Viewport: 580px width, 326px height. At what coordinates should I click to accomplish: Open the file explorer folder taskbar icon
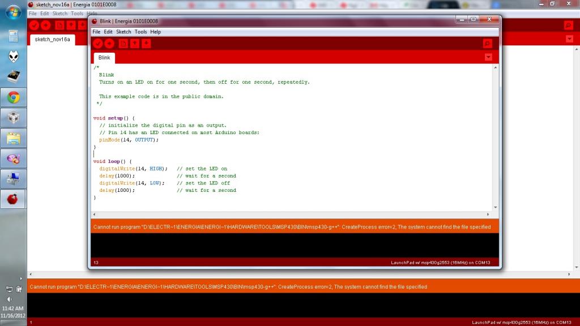14,139
